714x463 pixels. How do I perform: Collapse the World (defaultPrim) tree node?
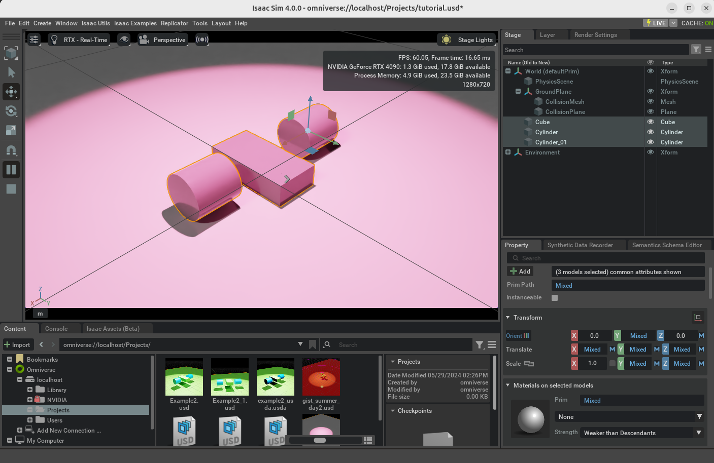[508, 71]
